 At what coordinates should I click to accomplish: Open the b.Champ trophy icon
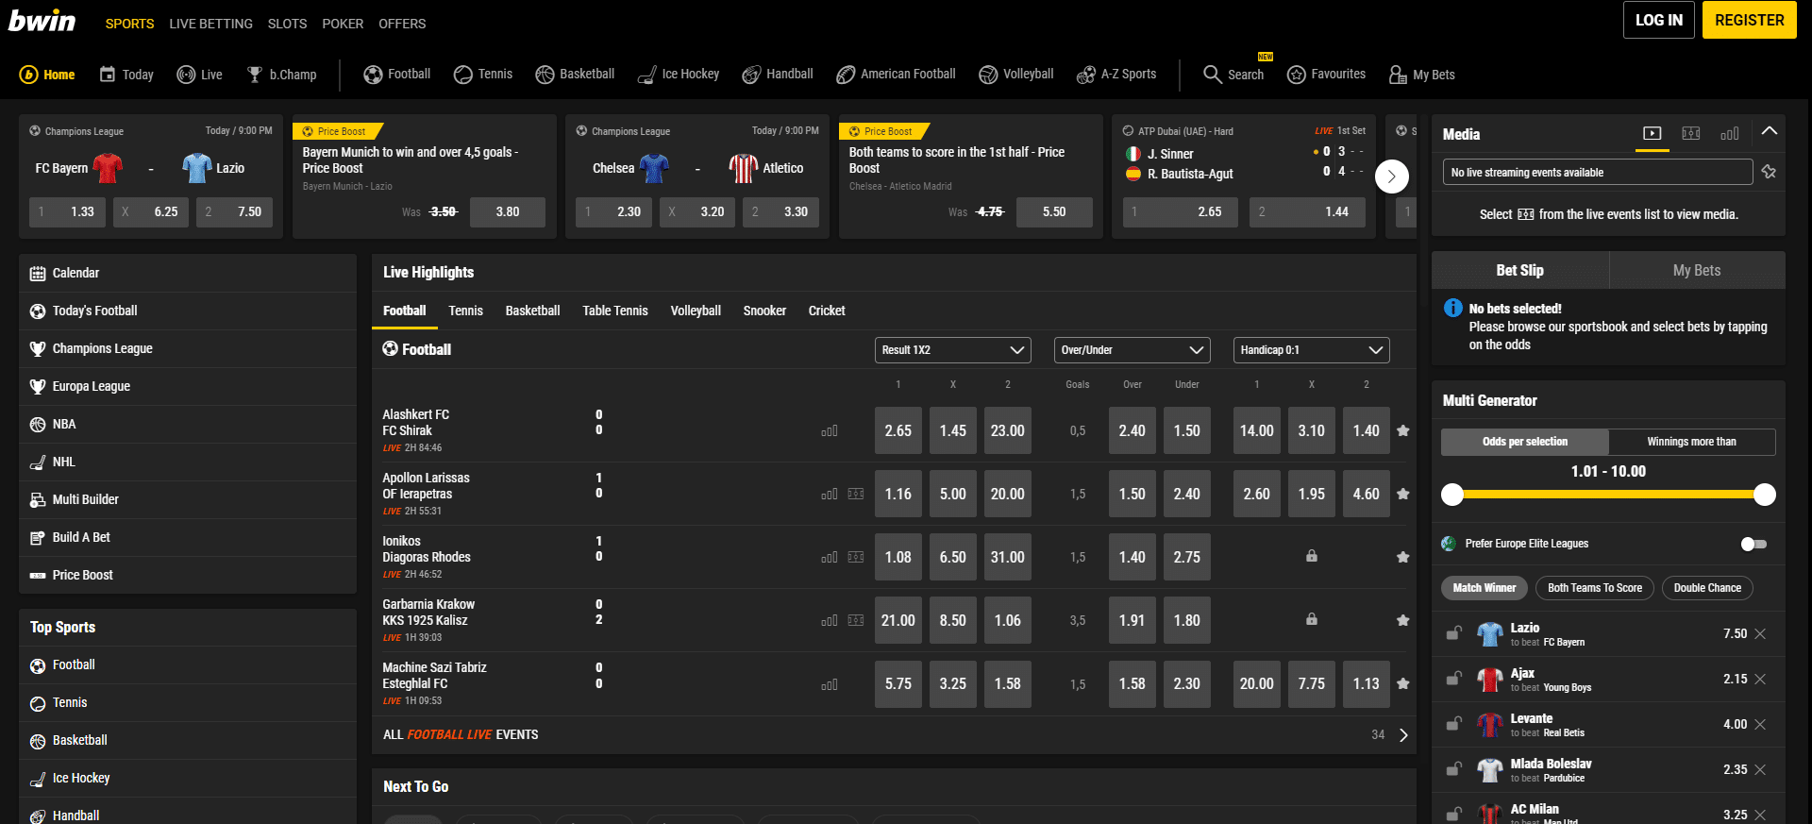pyautogui.click(x=255, y=75)
